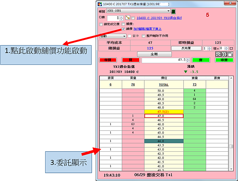Click the 委買 column header

coord(111,78)
